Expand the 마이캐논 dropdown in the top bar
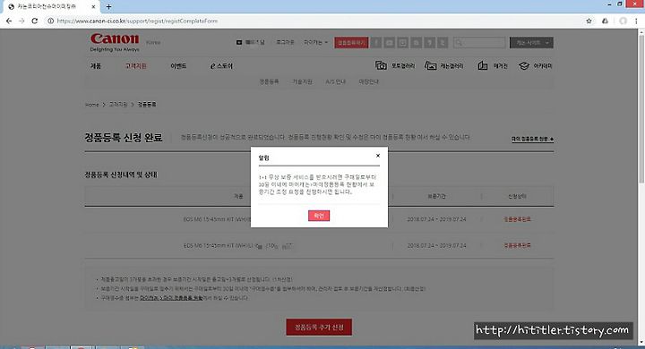This screenshot has height=349, width=645. point(315,42)
